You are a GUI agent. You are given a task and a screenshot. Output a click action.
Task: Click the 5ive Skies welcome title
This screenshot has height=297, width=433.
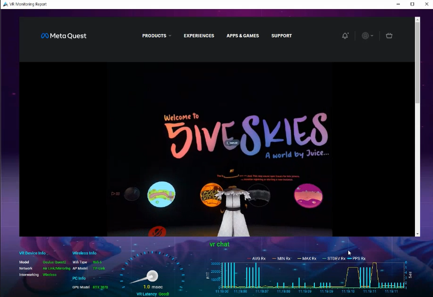tap(247, 135)
